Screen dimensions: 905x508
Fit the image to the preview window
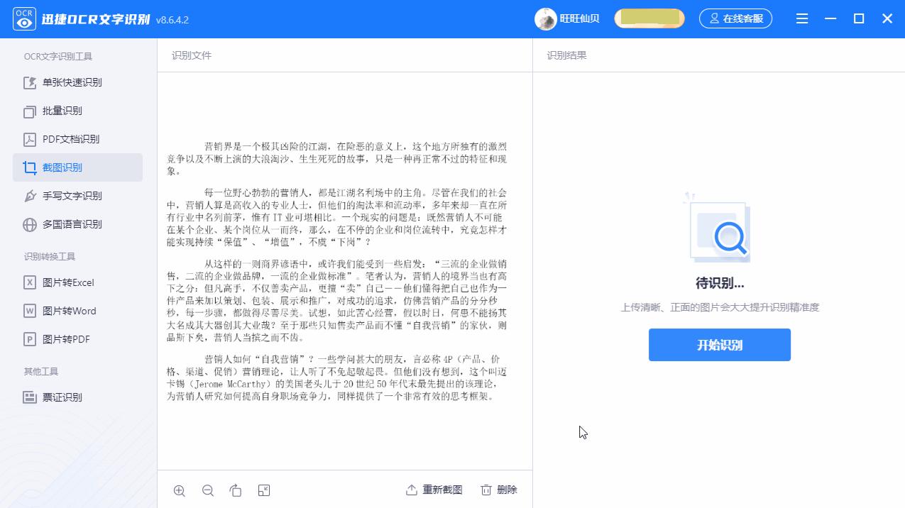pos(263,490)
